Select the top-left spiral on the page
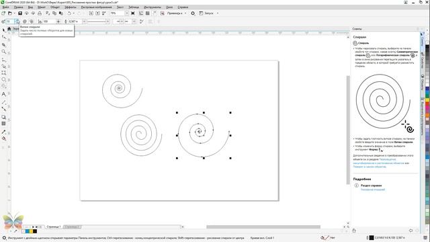The height and width of the screenshot is (242, 430). (122, 91)
